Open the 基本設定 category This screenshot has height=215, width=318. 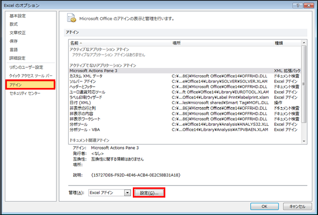(x=17, y=16)
